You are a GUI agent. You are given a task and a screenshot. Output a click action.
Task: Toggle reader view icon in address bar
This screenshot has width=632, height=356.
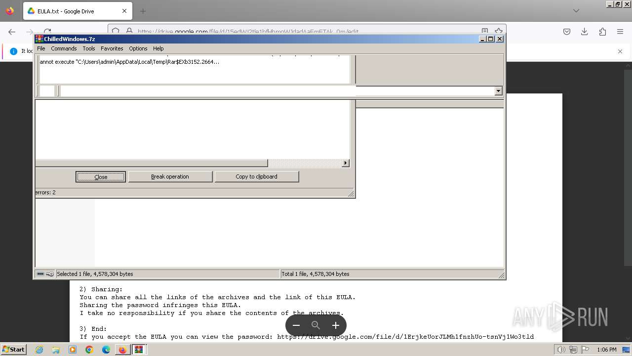click(x=485, y=32)
